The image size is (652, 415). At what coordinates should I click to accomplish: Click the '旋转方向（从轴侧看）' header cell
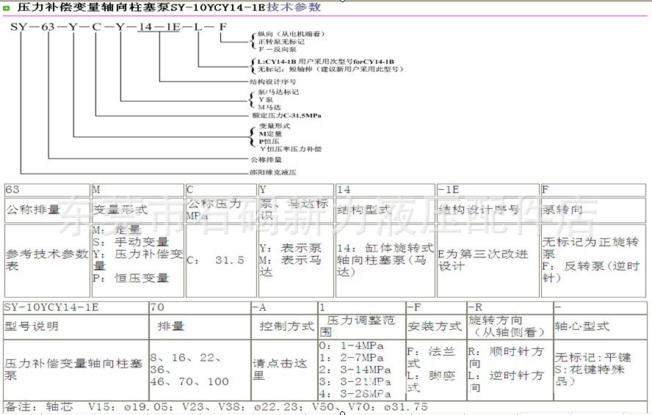pos(510,326)
